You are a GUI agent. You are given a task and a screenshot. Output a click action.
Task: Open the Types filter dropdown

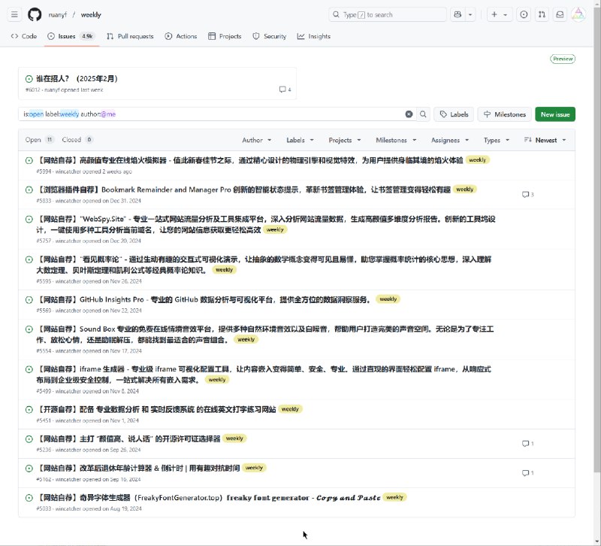coord(497,140)
